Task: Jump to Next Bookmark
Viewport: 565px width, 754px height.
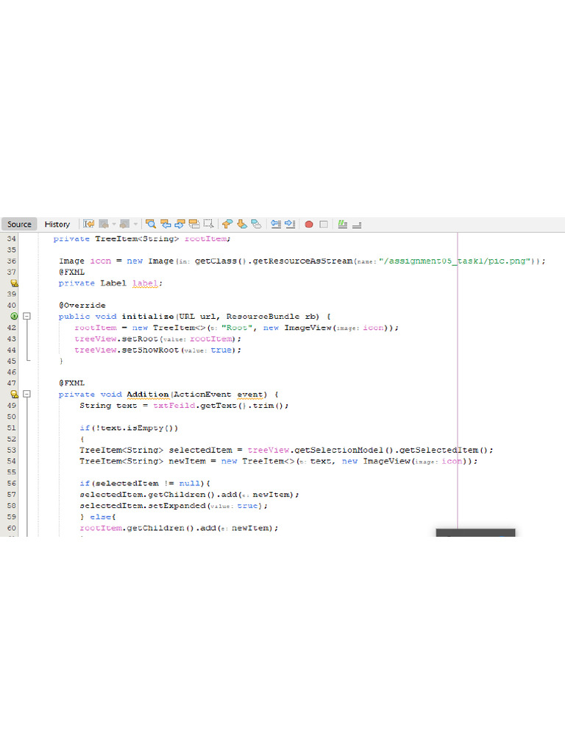Action: (x=241, y=224)
